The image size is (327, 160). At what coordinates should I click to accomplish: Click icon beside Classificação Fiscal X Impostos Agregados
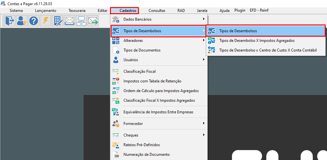pos(115,100)
